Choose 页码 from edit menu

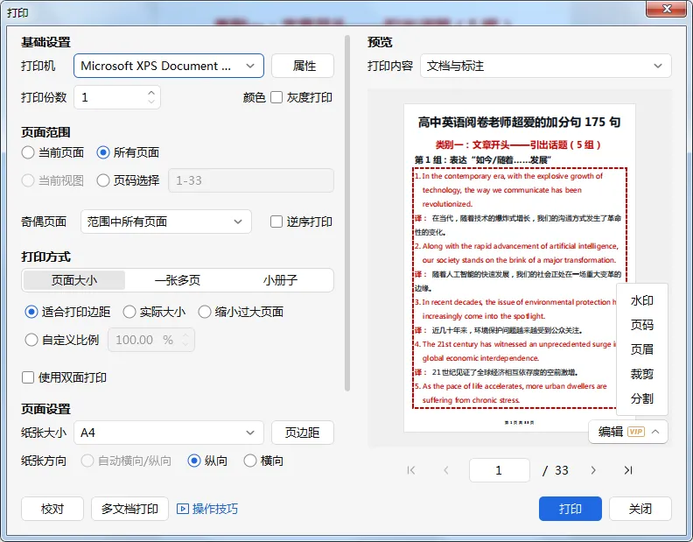point(641,325)
